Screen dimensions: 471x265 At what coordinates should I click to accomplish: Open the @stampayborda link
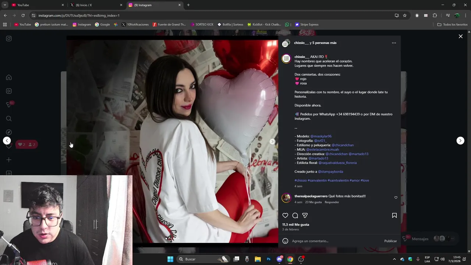pos(330,172)
